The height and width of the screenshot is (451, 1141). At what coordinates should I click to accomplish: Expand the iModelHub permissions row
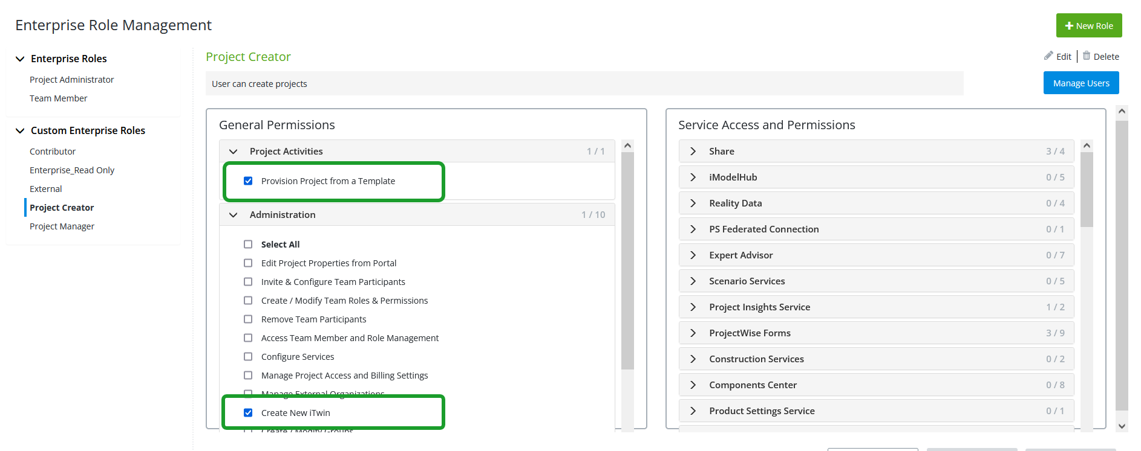[693, 178]
